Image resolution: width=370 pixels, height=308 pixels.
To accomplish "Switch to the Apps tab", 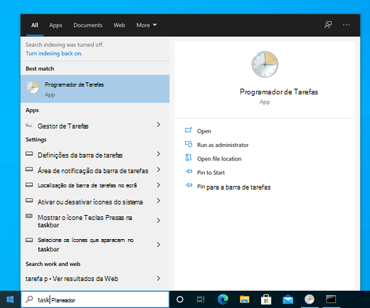I will point(55,26).
